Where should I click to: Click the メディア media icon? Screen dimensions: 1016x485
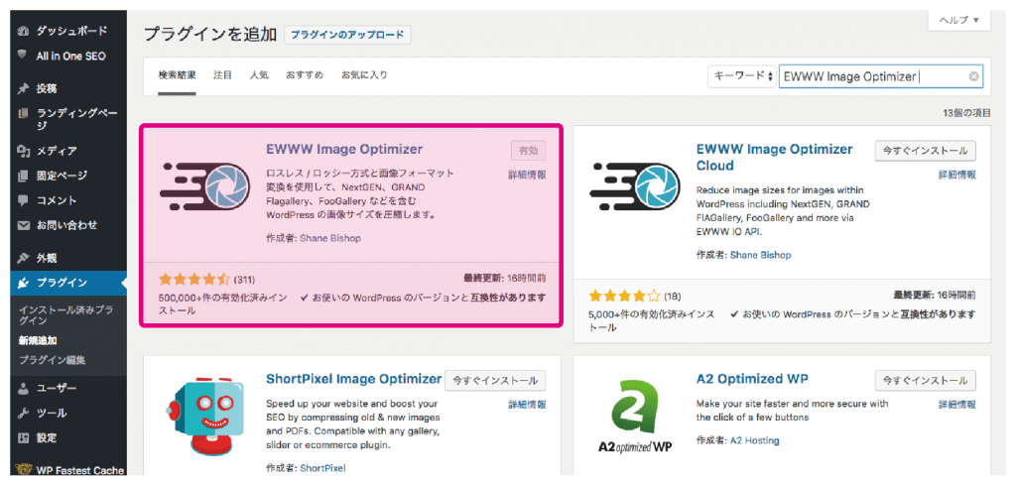[24, 151]
